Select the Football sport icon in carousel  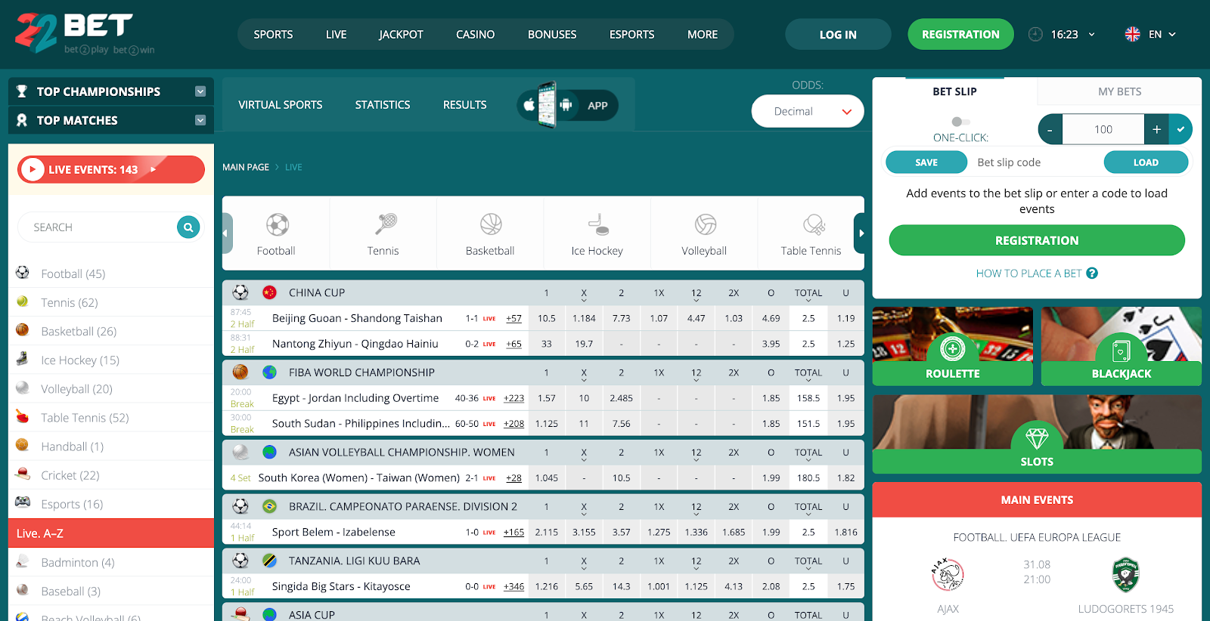tap(278, 224)
